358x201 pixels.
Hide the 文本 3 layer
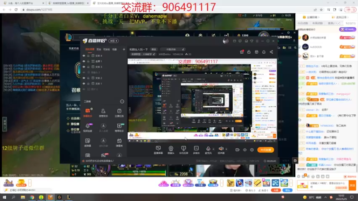tap(84, 67)
